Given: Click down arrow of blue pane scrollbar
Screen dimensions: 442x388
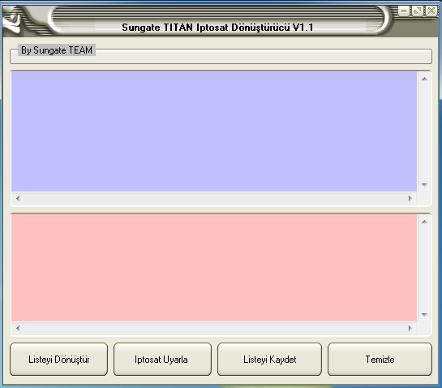Looking at the screenshot, I should tap(424, 185).
